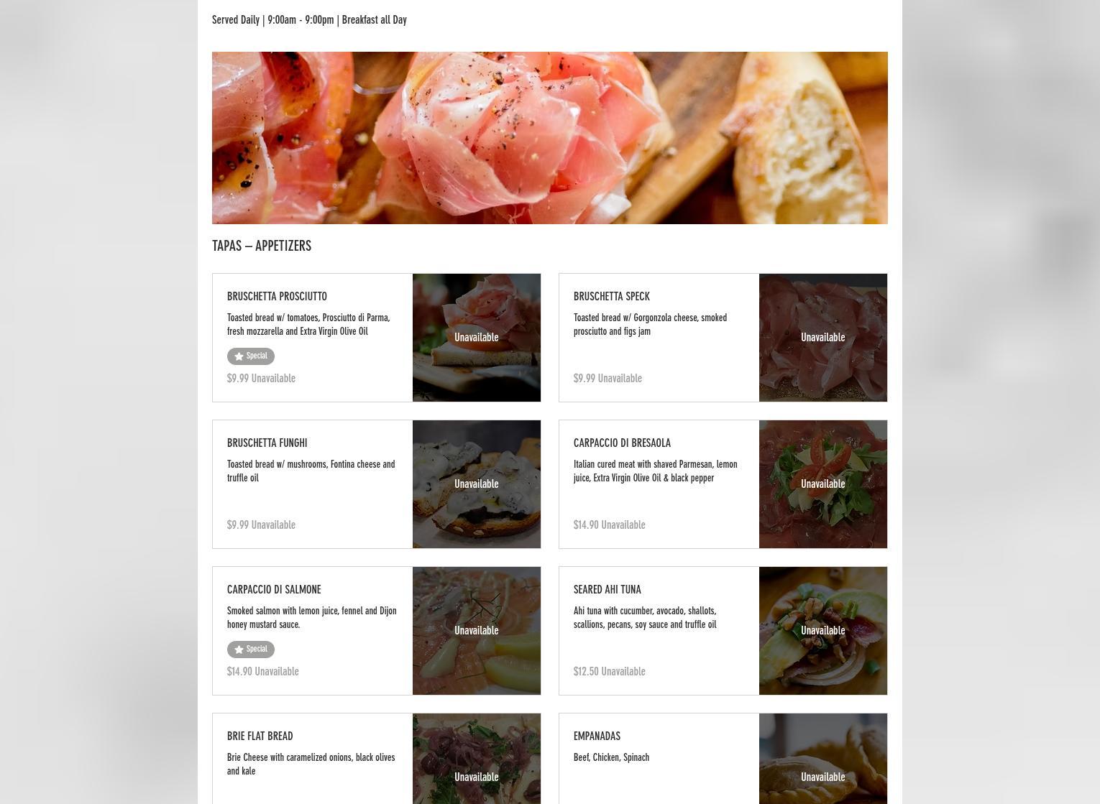The width and height of the screenshot is (1100, 804).
Task: Click the Bruschetta Speck title
Action: 612,297
